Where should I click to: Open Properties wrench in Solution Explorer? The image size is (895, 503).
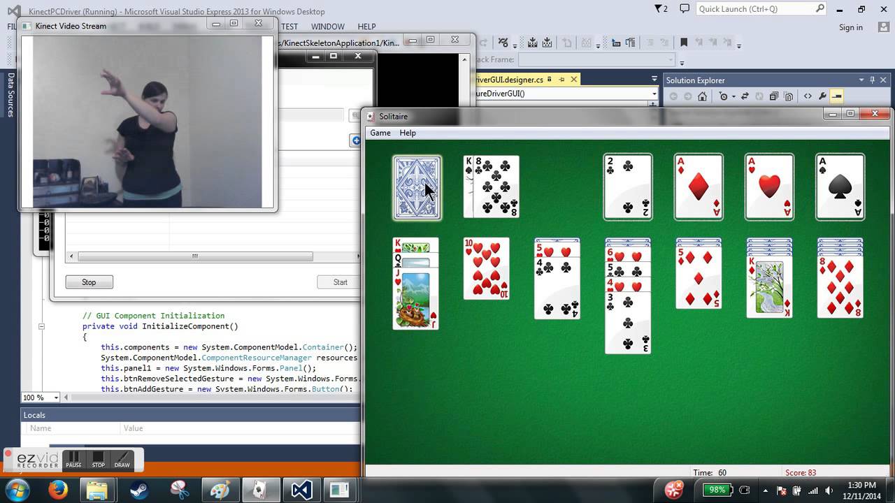(822, 96)
